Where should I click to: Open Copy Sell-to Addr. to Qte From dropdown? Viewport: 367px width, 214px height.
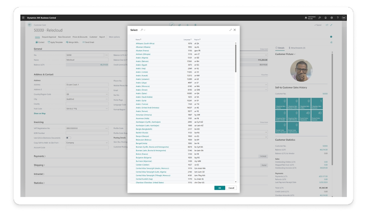click(107, 143)
